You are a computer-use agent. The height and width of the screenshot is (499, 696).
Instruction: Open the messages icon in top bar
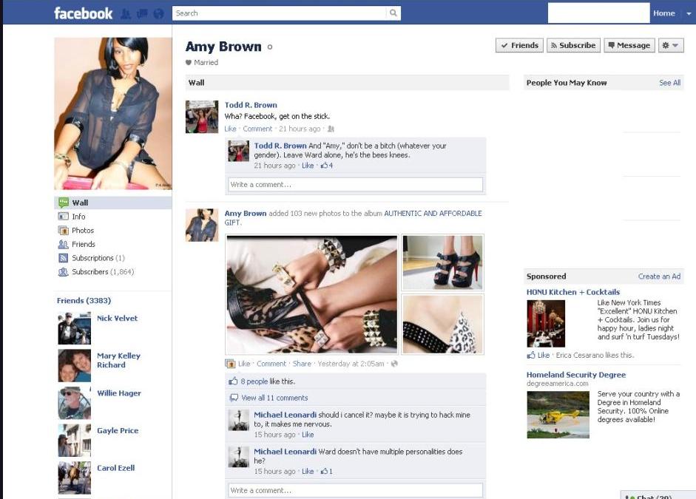(142, 13)
